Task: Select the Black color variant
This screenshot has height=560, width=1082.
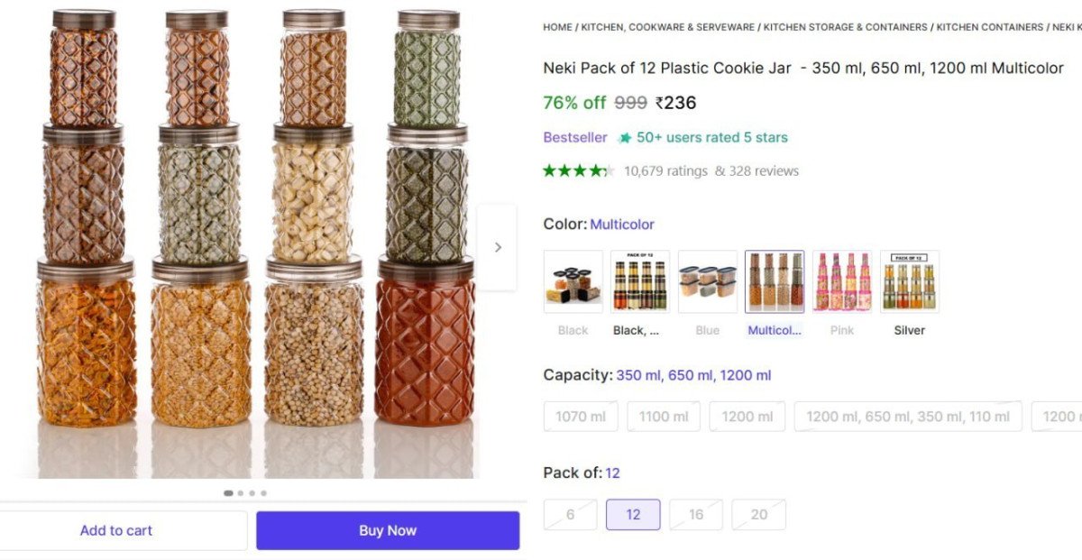Action: (572, 280)
